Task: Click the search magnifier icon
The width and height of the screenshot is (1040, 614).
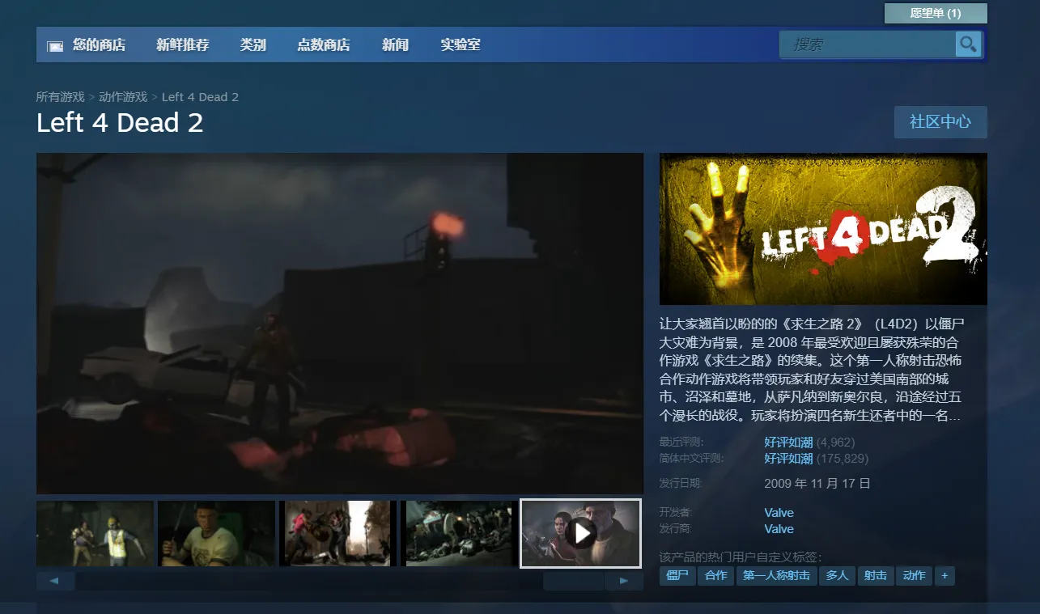Action: [968, 44]
